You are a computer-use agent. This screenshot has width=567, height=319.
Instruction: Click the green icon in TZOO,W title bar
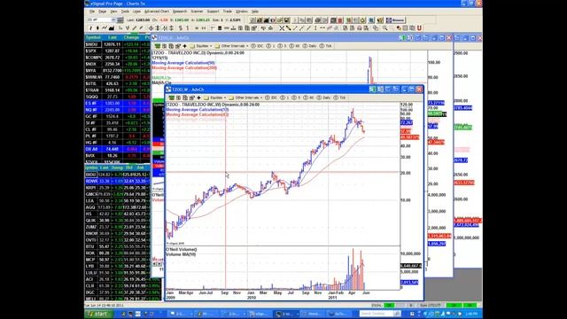372,89
